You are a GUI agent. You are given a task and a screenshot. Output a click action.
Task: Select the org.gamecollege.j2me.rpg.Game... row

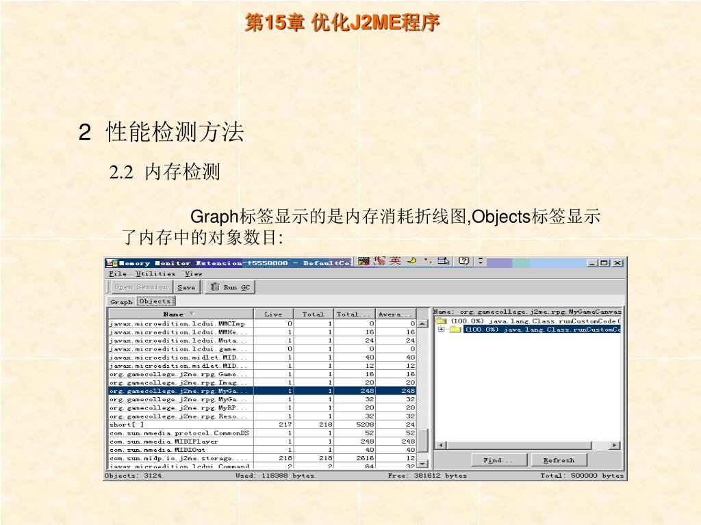pyautogui.click(x=262, y=374)
